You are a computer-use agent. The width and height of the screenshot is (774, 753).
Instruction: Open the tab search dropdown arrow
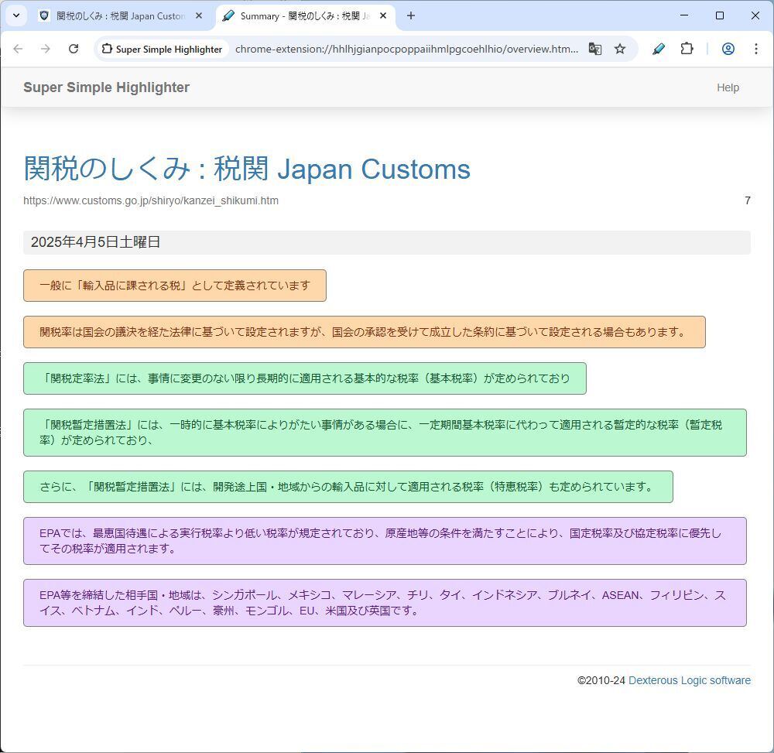click(16, 15)
